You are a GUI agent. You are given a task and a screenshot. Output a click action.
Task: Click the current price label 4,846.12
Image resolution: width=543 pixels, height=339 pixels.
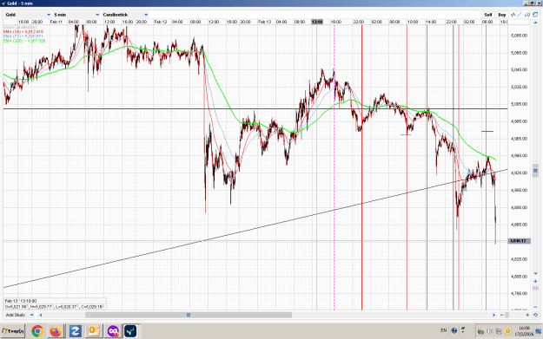pyautogui.click(x=519, y=241)
